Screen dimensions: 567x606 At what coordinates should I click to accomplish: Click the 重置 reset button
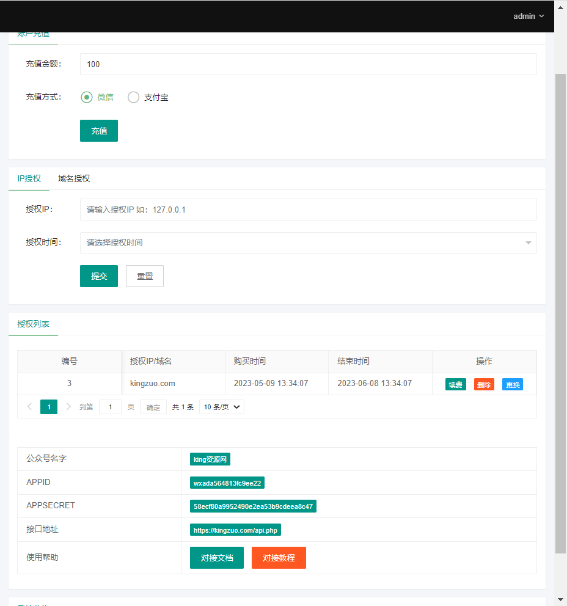pyautogui.click(x=145, y=276)
